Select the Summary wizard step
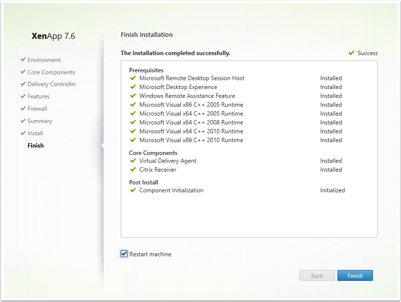 (x=40, y=121)
